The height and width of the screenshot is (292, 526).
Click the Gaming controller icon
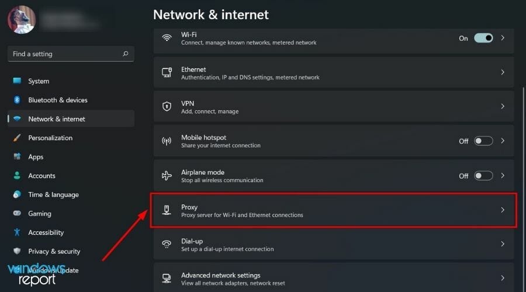(x=17, y=214)
